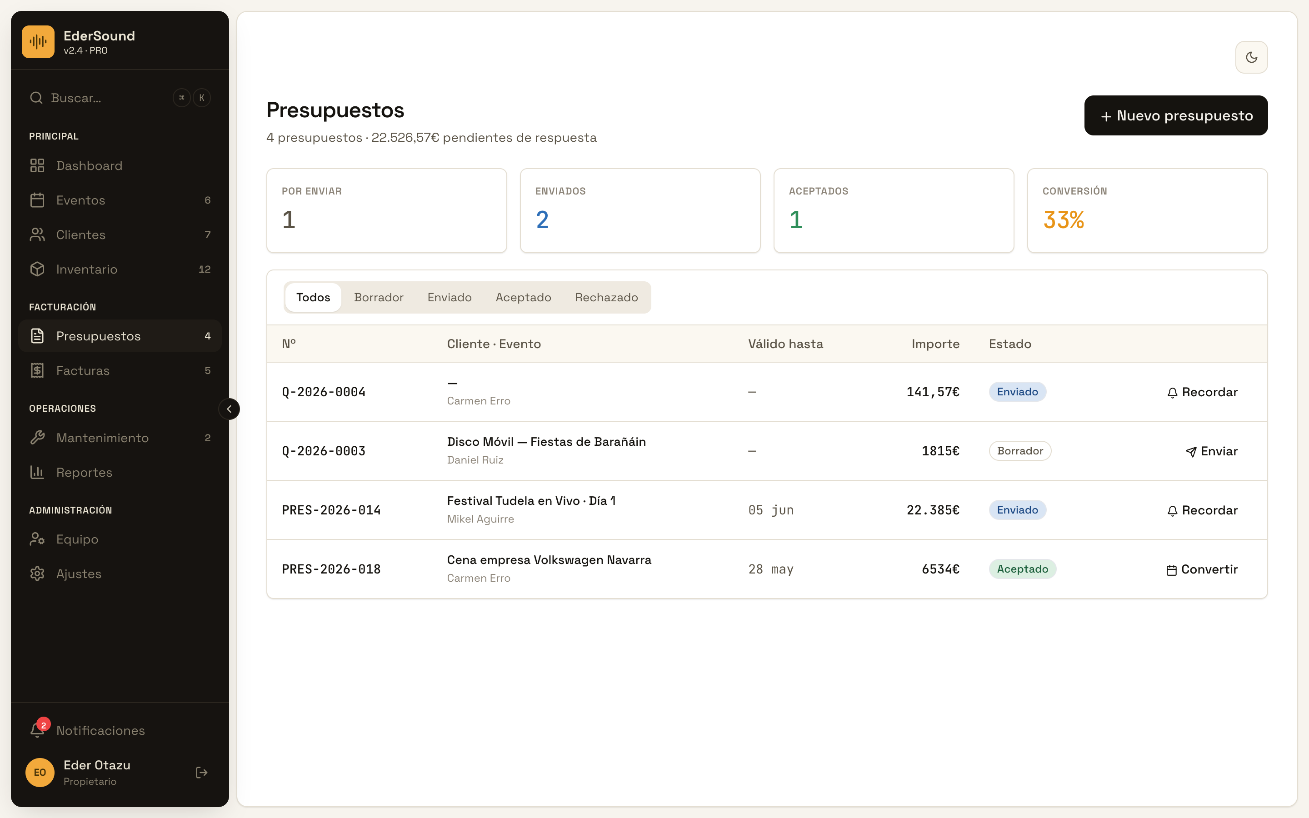This screenshot has width=1309, height=818.
Task: Click the Borrador status badge
Action: [1019, 451]
